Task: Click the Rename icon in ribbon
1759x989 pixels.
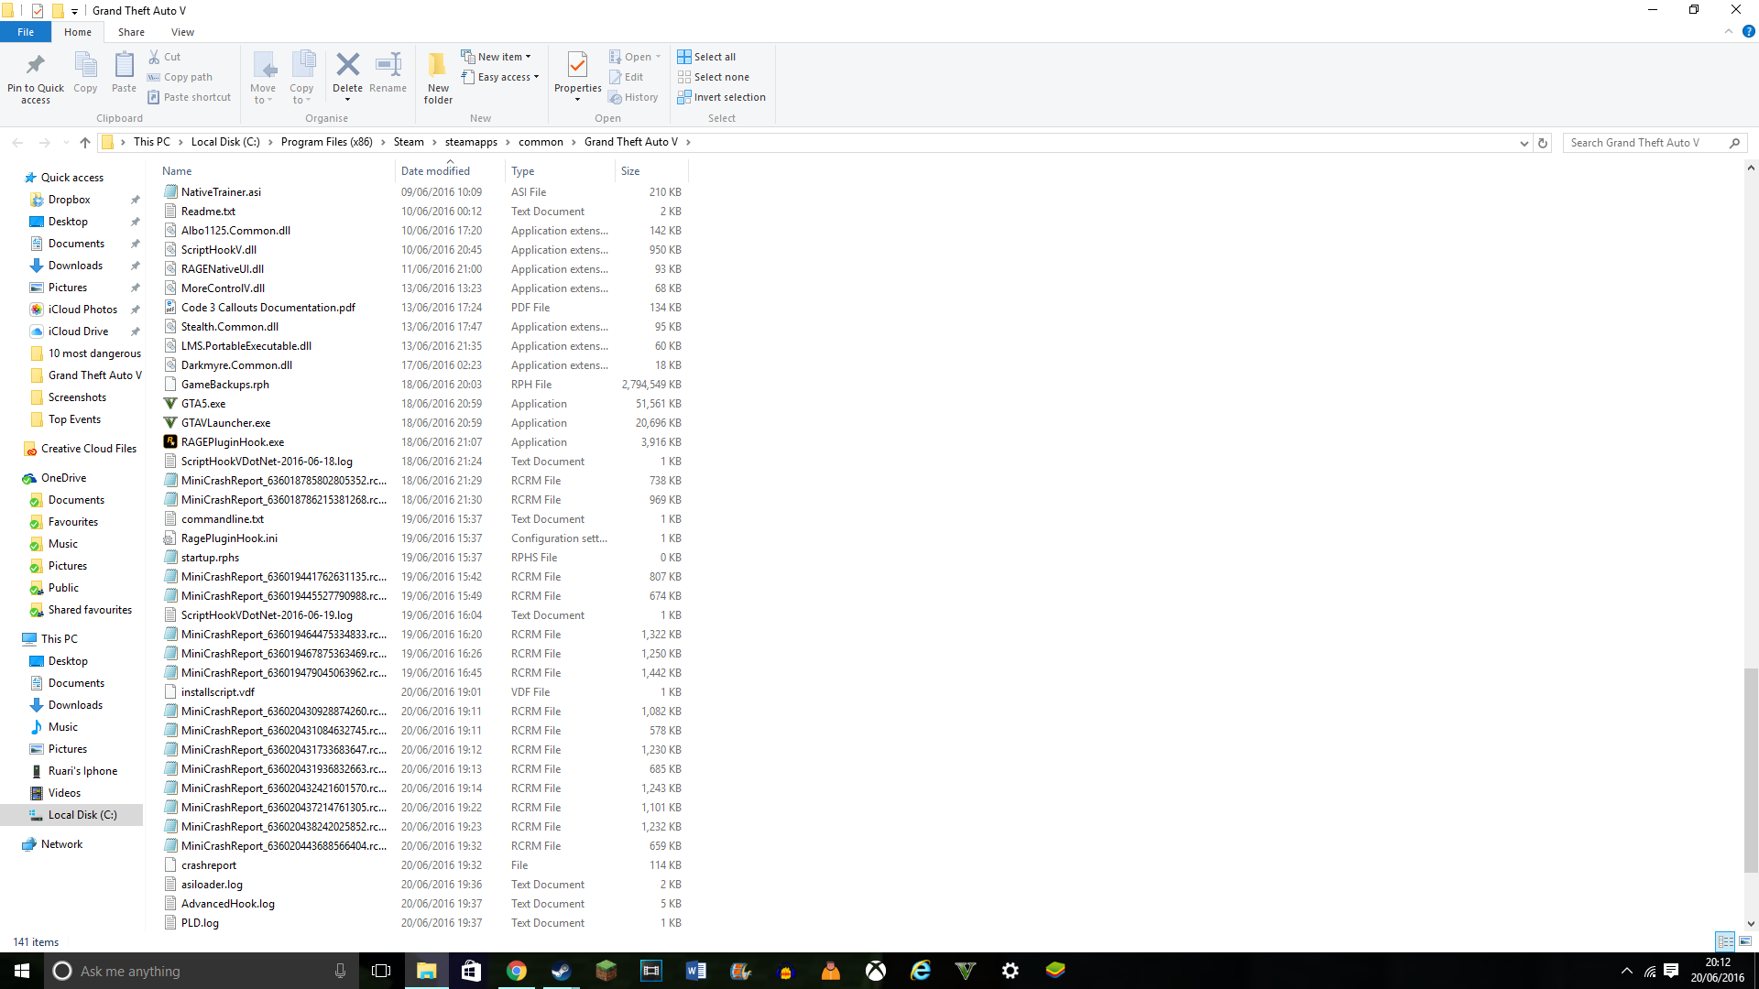Action: point(388,66)
